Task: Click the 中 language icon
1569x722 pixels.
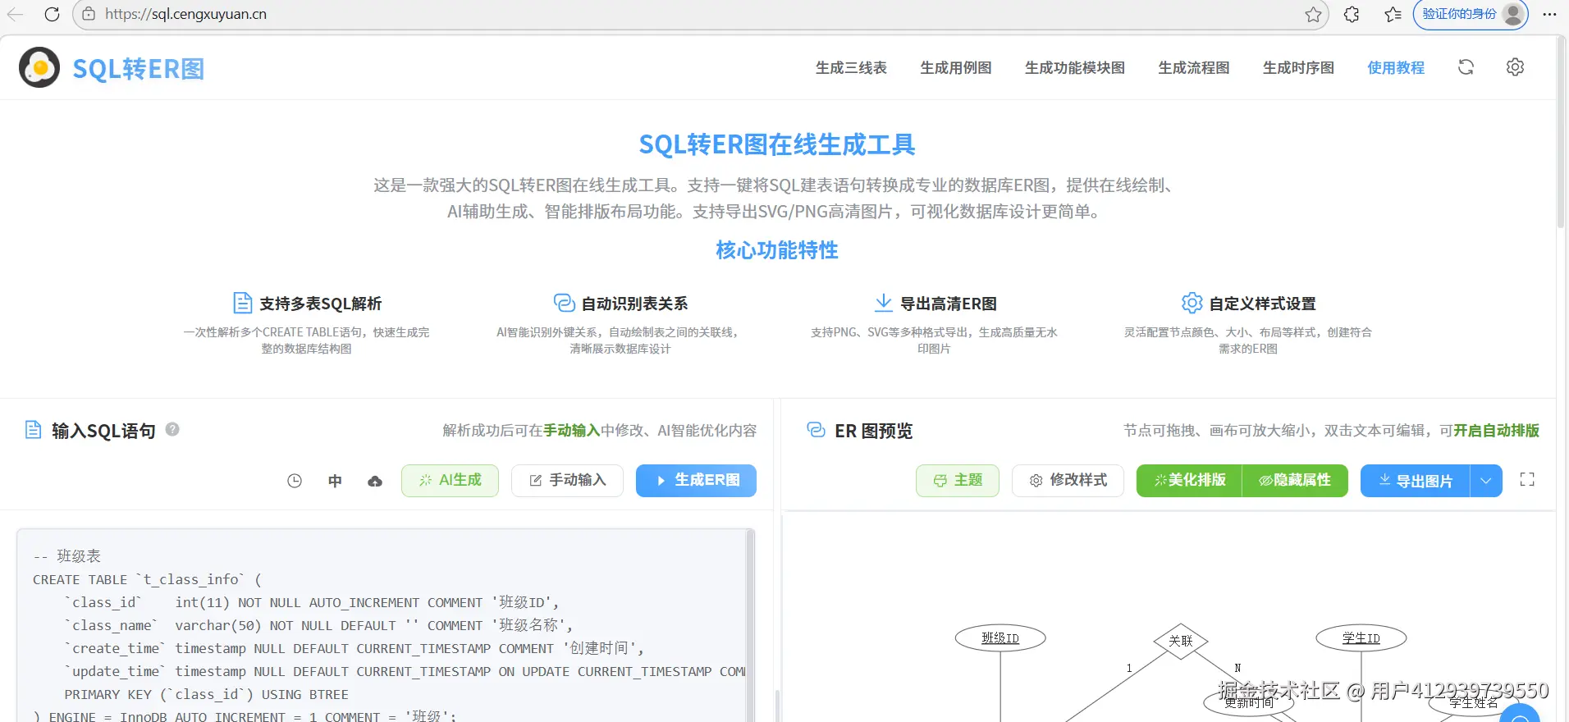Action: (x=335, y=481)
